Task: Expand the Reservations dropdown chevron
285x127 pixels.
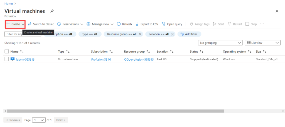Action: coord(82,24)
